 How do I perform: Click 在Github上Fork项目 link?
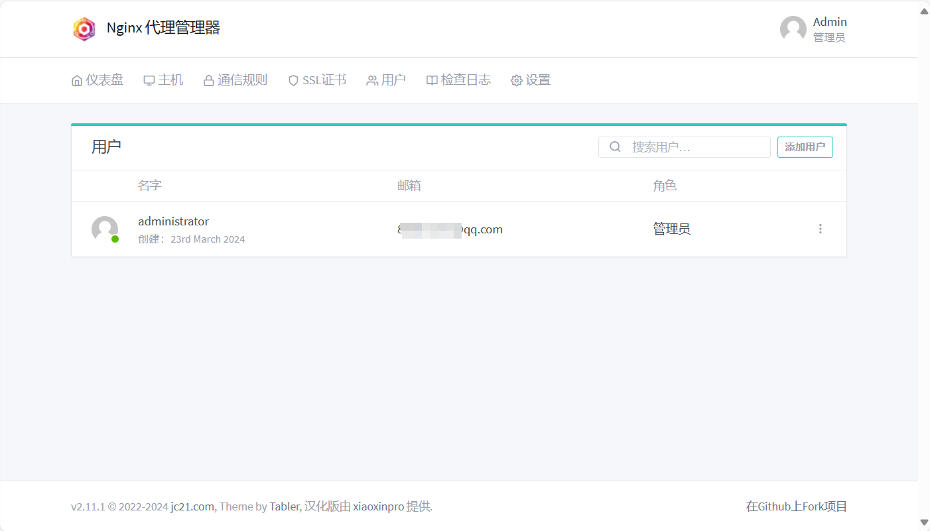click(x=796, y=506)
